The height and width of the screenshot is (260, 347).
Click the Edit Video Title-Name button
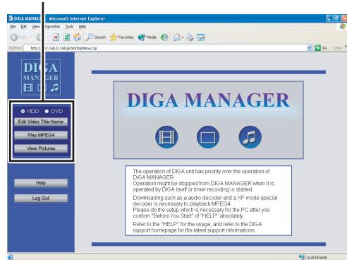(41, 122)
